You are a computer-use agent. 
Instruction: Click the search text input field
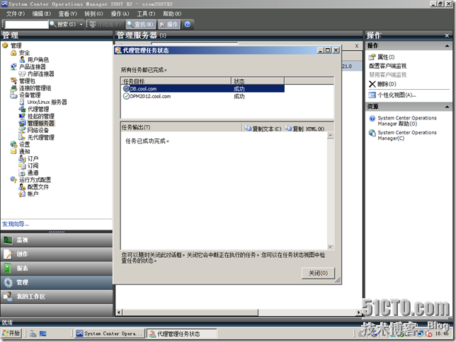26,25
